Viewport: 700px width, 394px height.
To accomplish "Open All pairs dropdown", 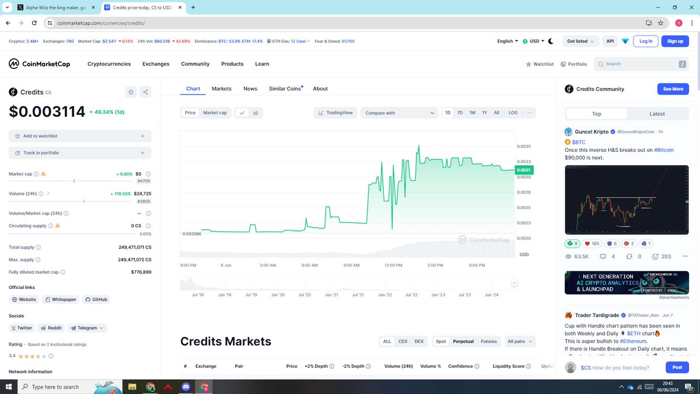I will pyautogui.click(x=519, y=341).
